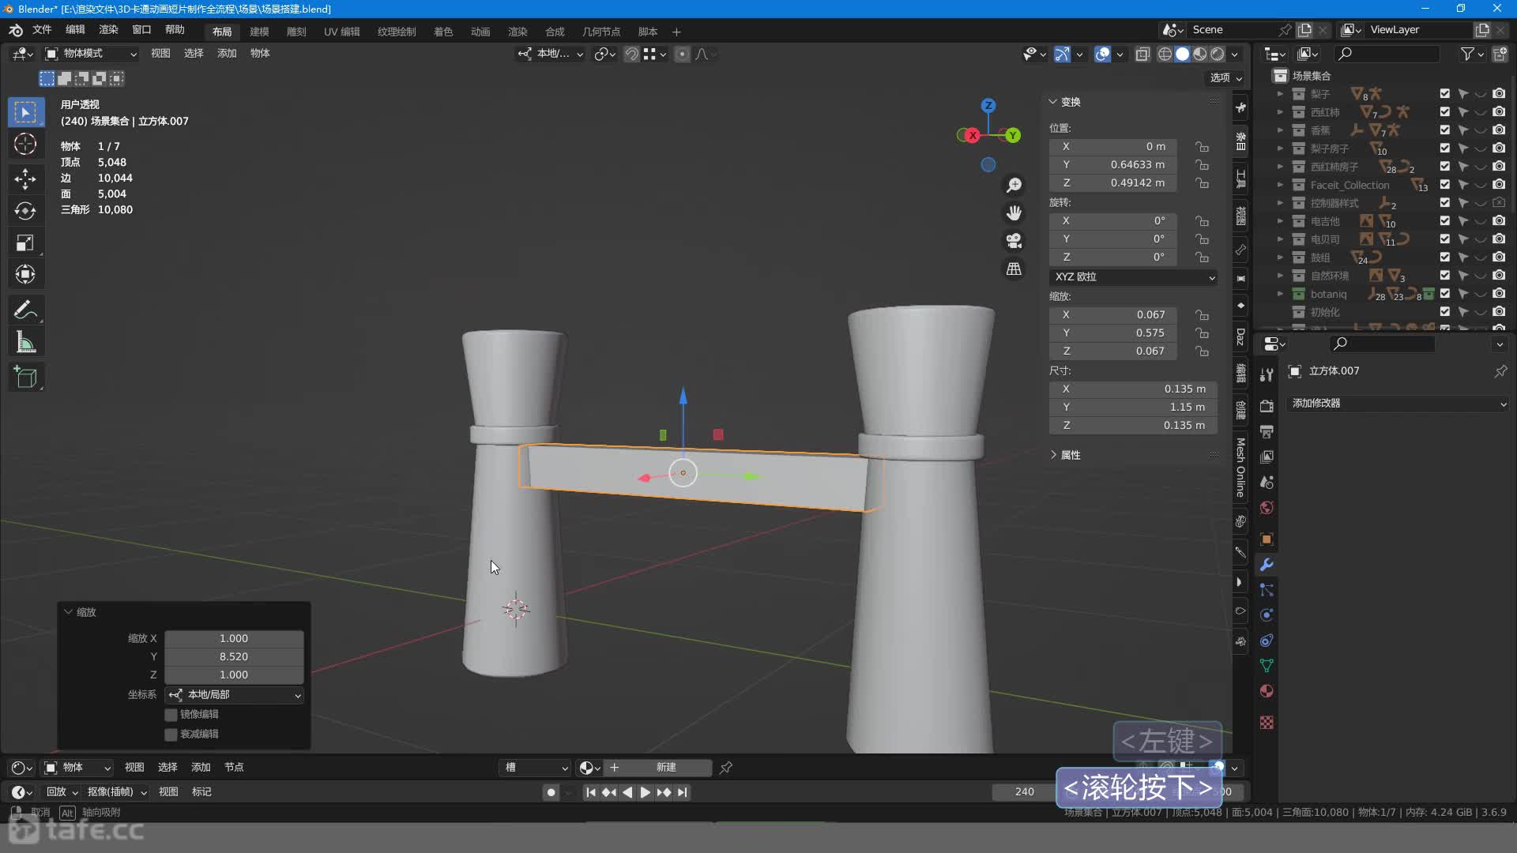1517x853 pixels.
Task: Open the 文件 menu
Action: tap(42, 30)
